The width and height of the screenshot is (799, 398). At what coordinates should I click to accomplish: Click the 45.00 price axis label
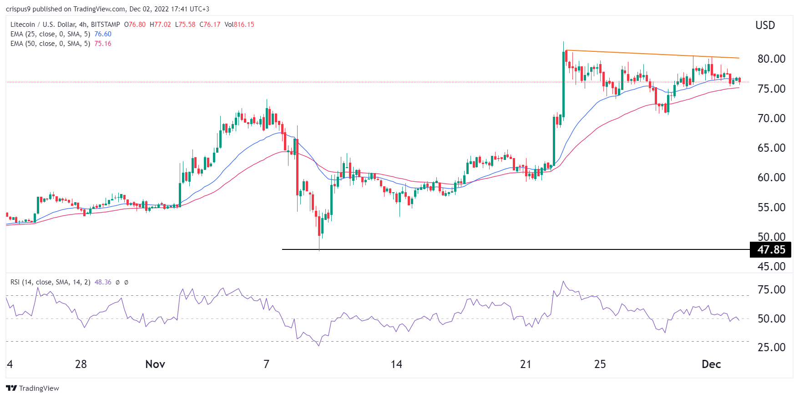(x=771, y=266)
